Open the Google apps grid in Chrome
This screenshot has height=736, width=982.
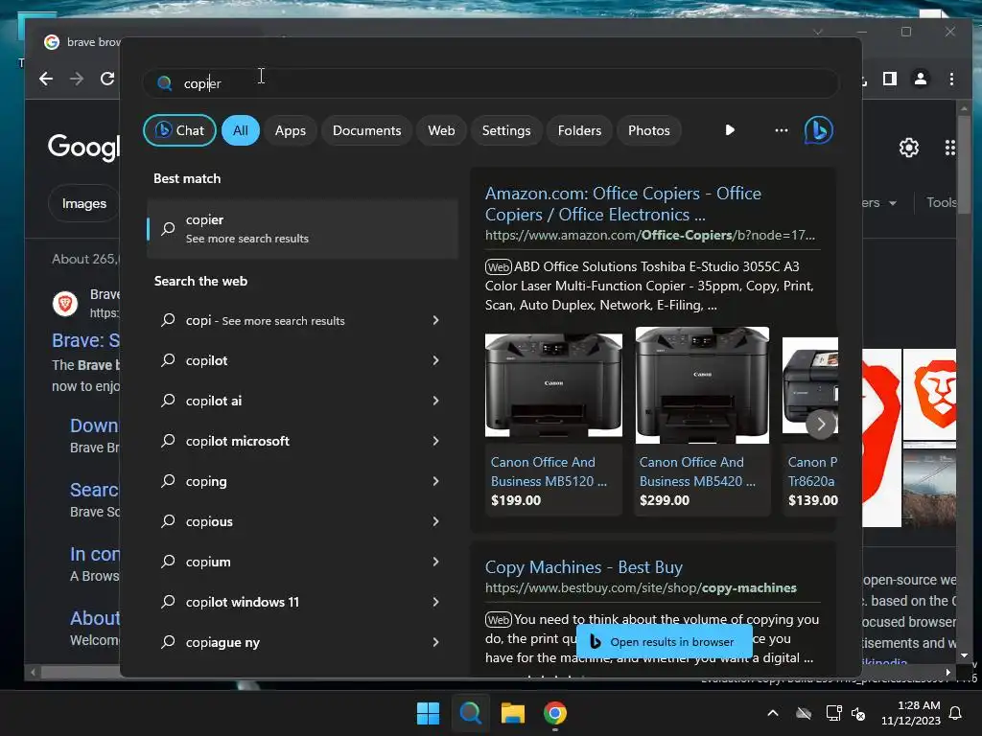[949, 148]
